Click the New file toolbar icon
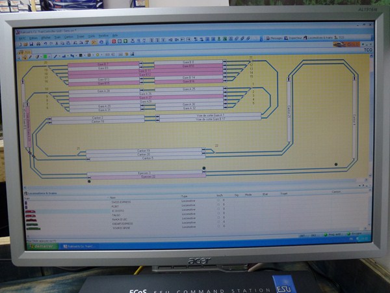Viewport: 390px width, 293px height. pyautogui.click(x=19, y=44)
